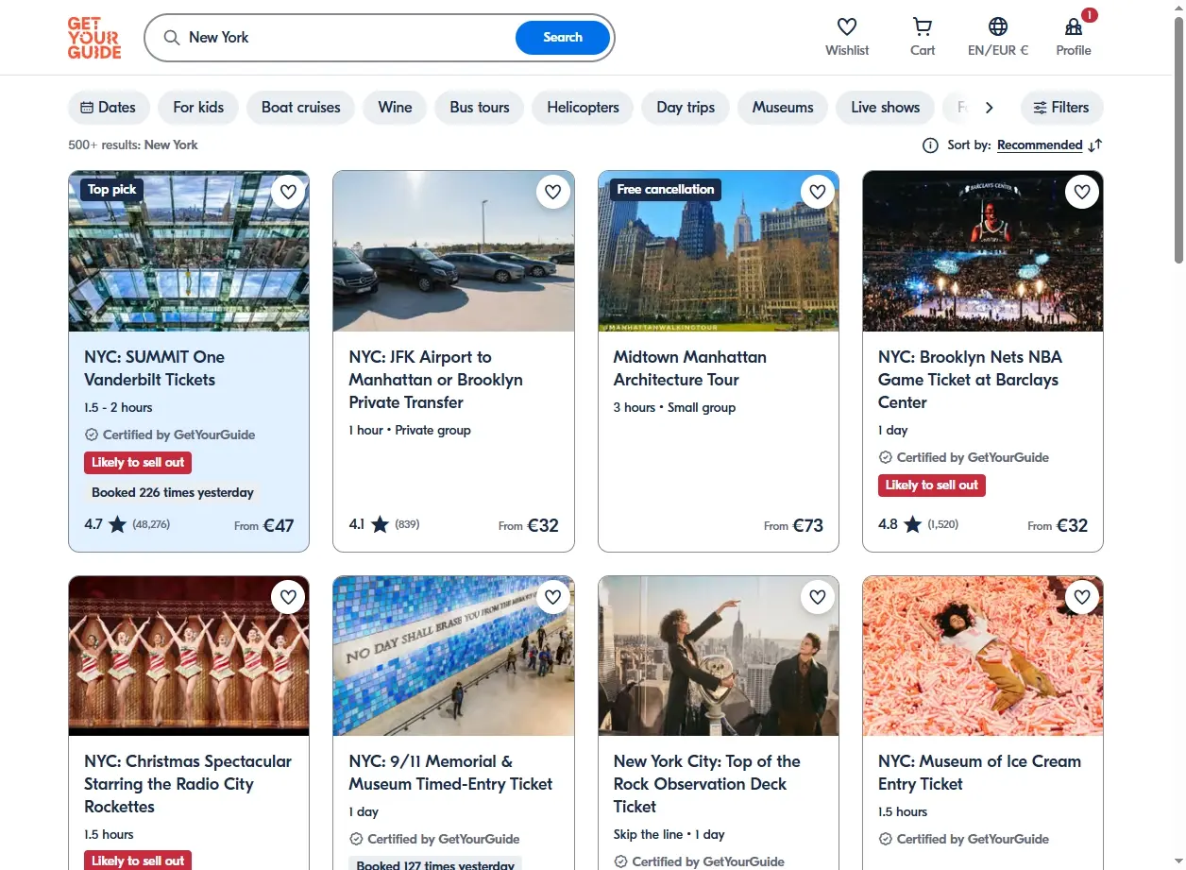Add SUMMIT One Vanderbilt to wishlist
This screenshot has width=1186, height=870.
[x=288, y=193]
